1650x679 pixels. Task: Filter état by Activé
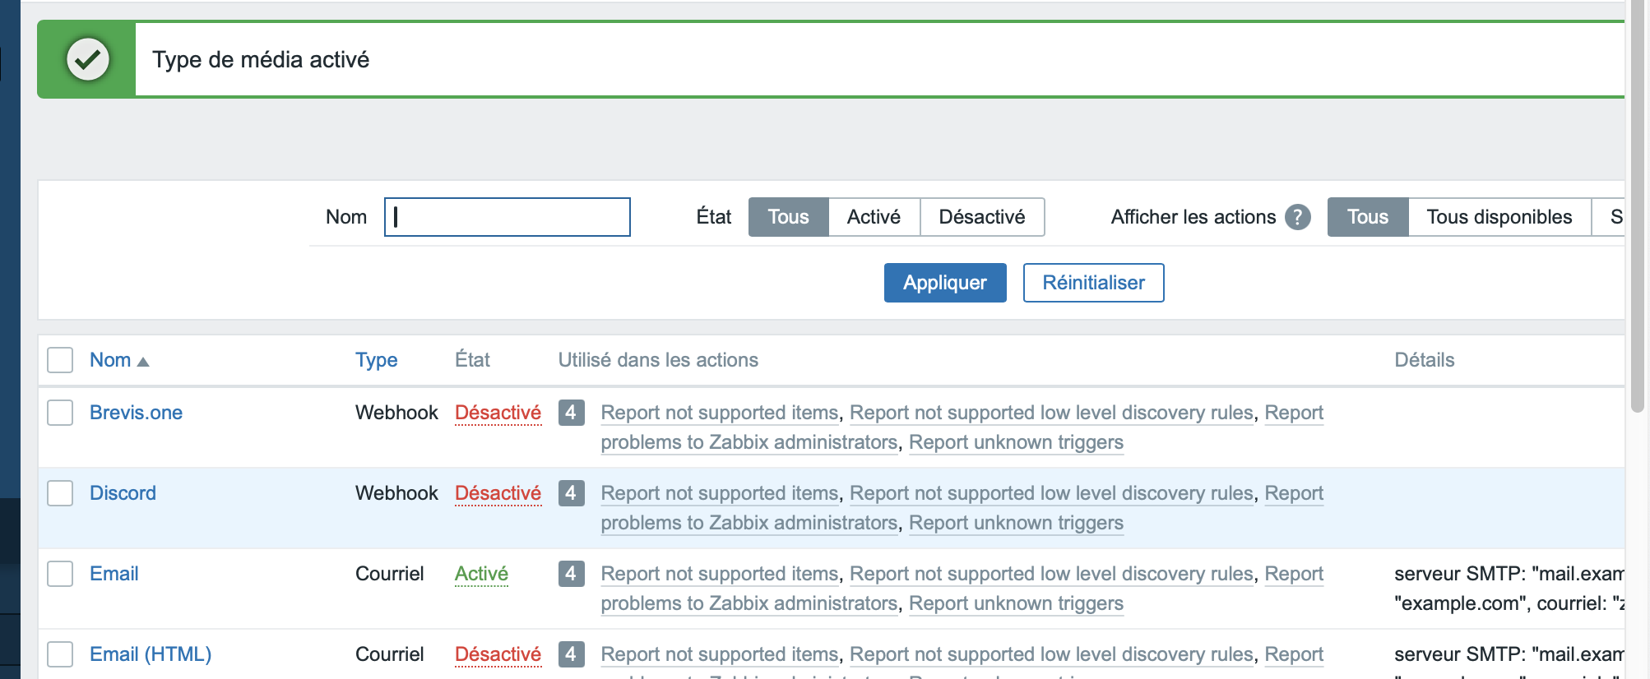tap(874, 217)
